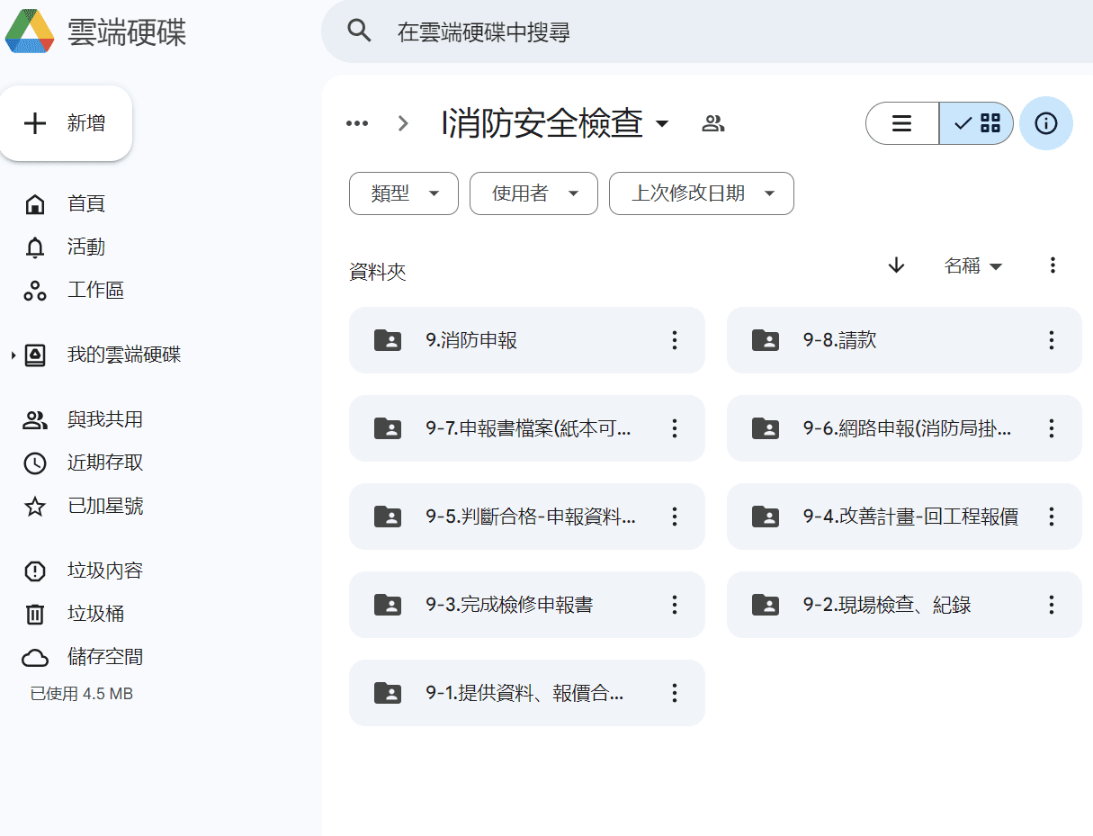The width and height of the screenshot is (1093, 836).
Task: Open more options for 9.消防申報 folder
Action: pos(675,340)
